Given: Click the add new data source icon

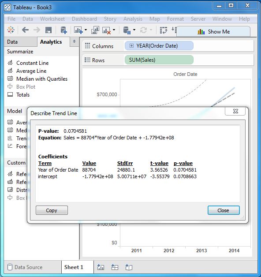Looking at the screenshot, I should click(x=63, y=30).
